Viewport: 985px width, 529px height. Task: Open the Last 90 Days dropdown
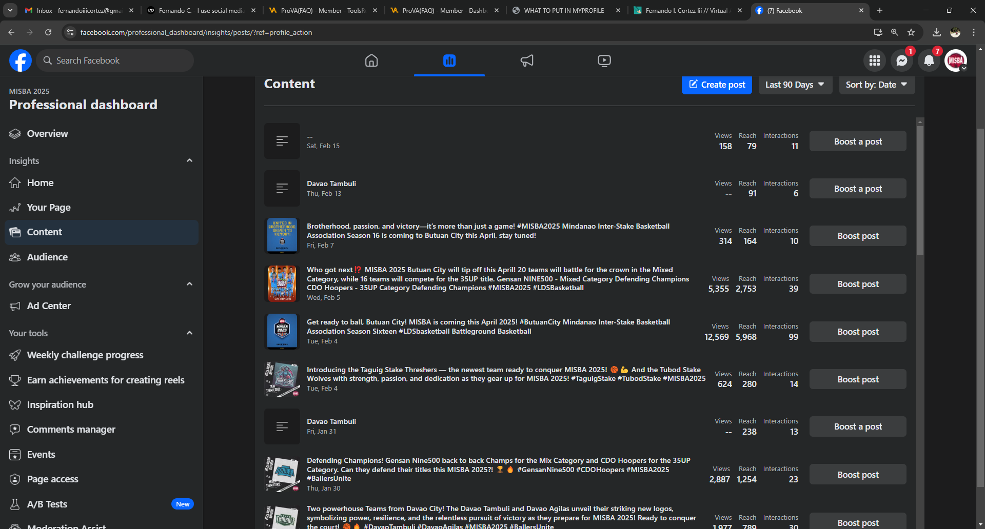coord(795,85)
